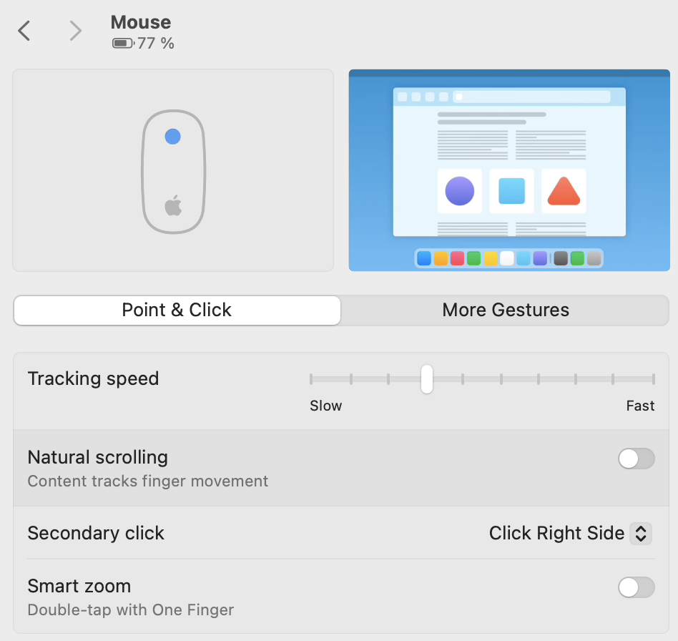
Task: Click the mouse illustration panel
Action: [172, 170]
